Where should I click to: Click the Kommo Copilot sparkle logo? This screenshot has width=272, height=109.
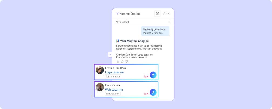pyautogui.click(x=117, y=13)
